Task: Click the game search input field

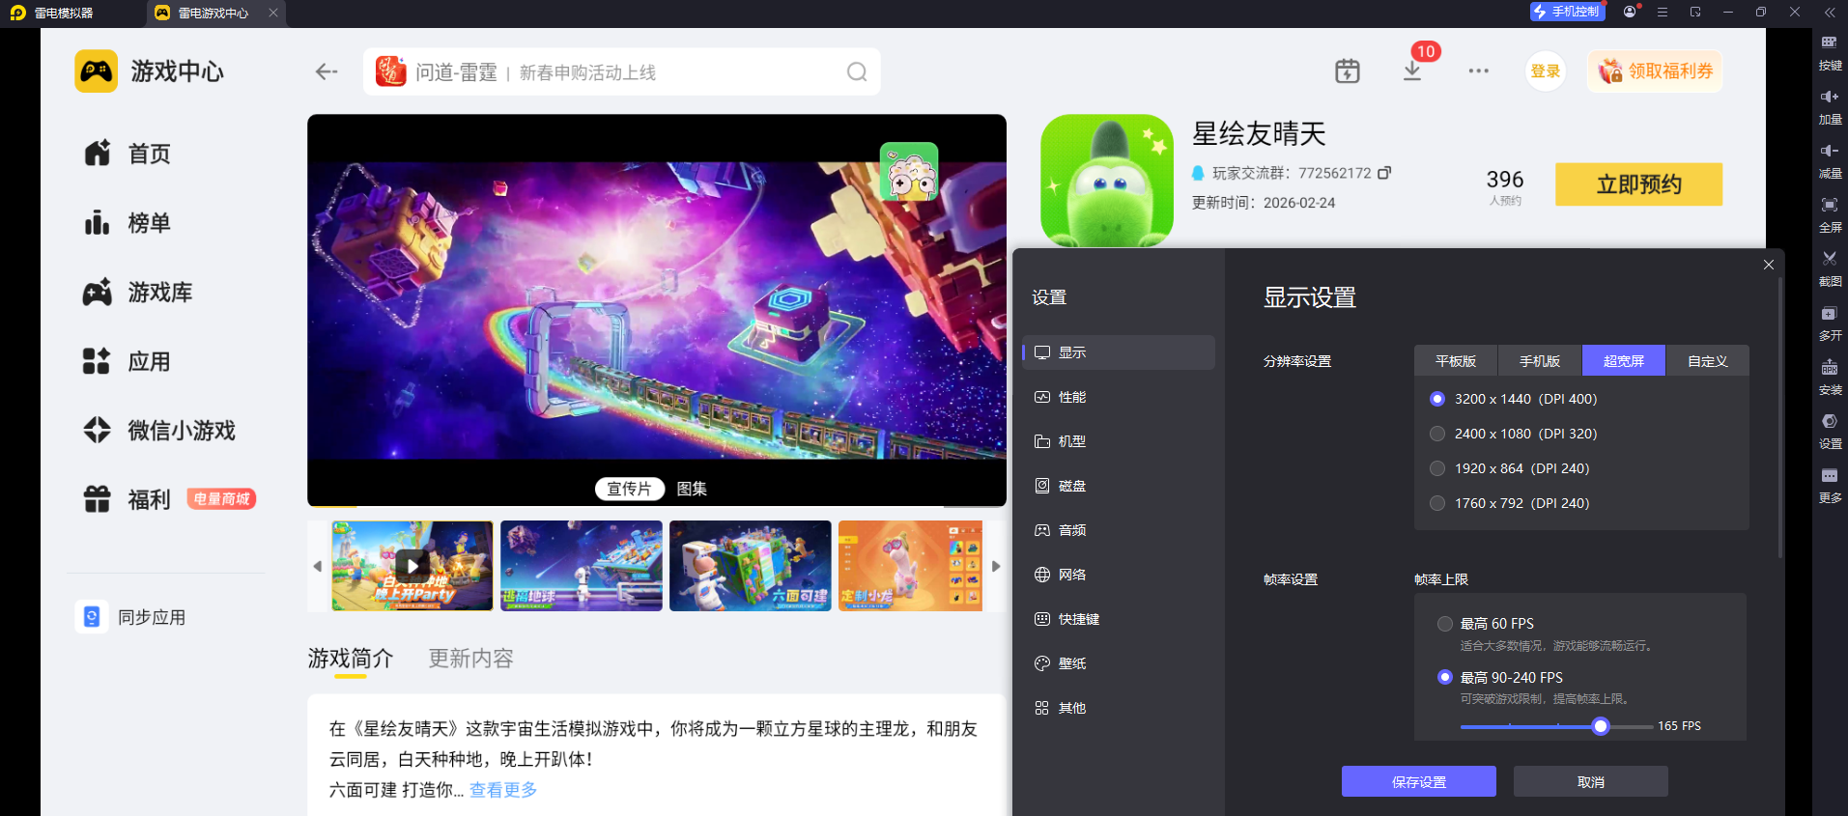Action: (622, 71)
